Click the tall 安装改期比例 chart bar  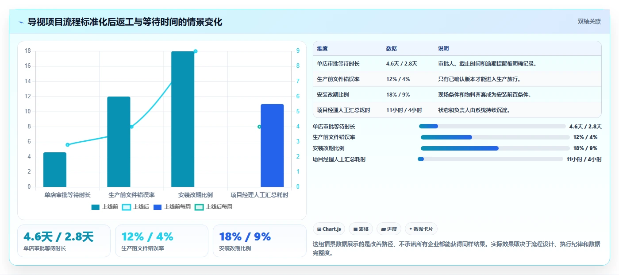(183, 119)
